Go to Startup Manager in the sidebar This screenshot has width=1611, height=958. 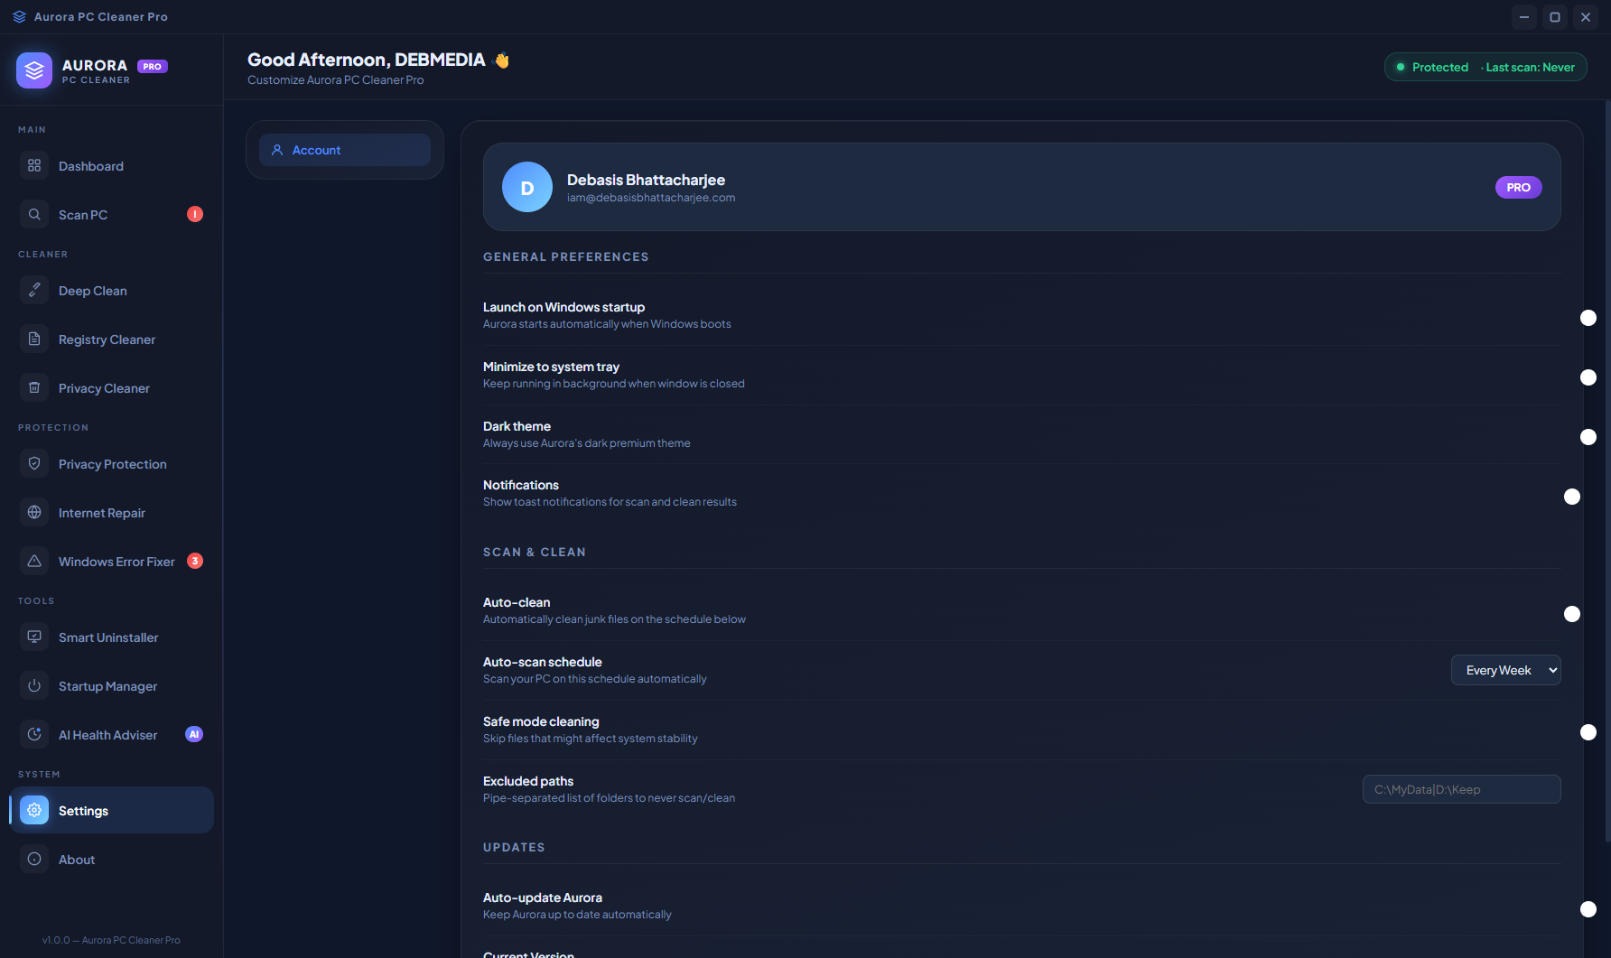click(112, 685)
